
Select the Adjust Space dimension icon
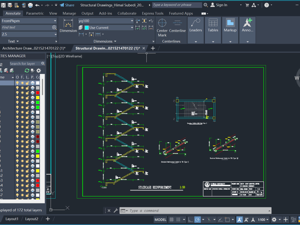pos(144,21)
